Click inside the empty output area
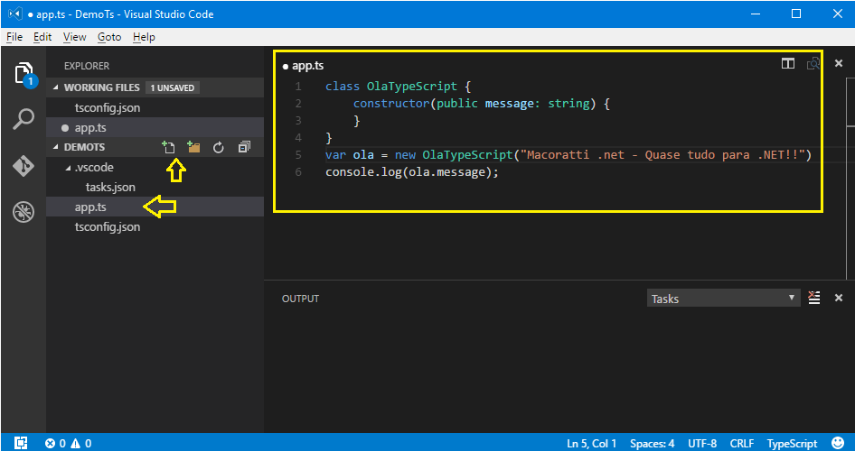The width and height of the screenshot is (855, 451). (559, 370)
